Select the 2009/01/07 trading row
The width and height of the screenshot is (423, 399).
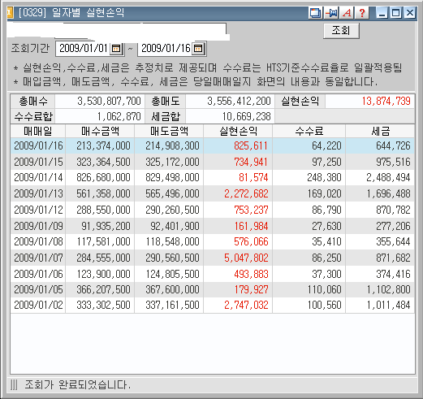[x=213, y=258]
